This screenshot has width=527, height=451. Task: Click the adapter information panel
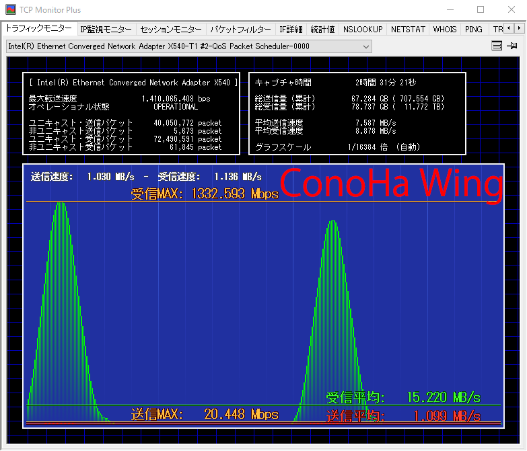click(x=132, y=113)
